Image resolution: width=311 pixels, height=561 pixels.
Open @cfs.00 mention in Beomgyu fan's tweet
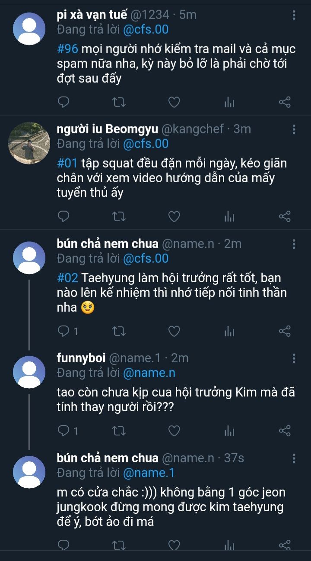pyautogui.click(x=146, y=144)
